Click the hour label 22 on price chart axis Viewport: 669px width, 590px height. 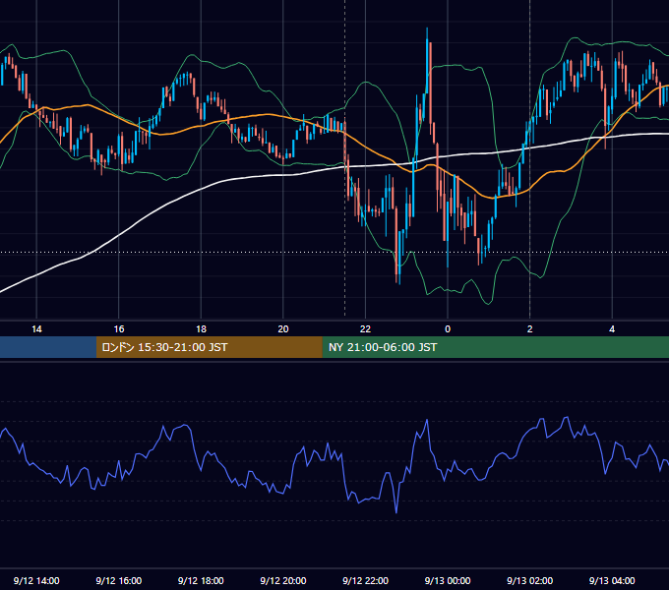point(366,329)
